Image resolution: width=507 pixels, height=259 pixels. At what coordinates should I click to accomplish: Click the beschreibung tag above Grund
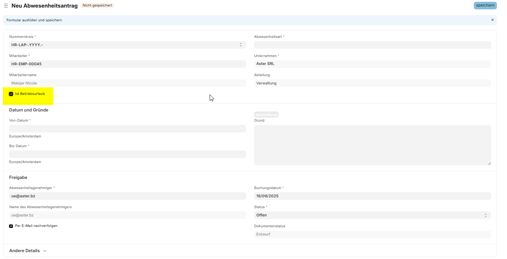pyautogui.click(x=266, y=114)
